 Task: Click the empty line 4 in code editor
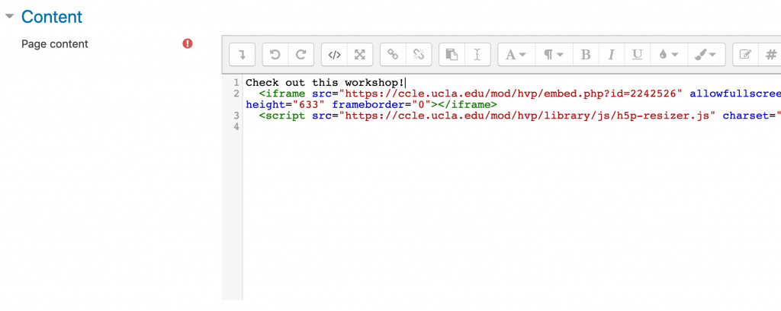512,127
